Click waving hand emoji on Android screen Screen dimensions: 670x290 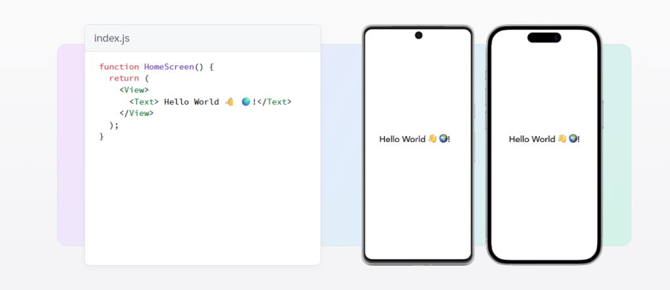[432, 139]
